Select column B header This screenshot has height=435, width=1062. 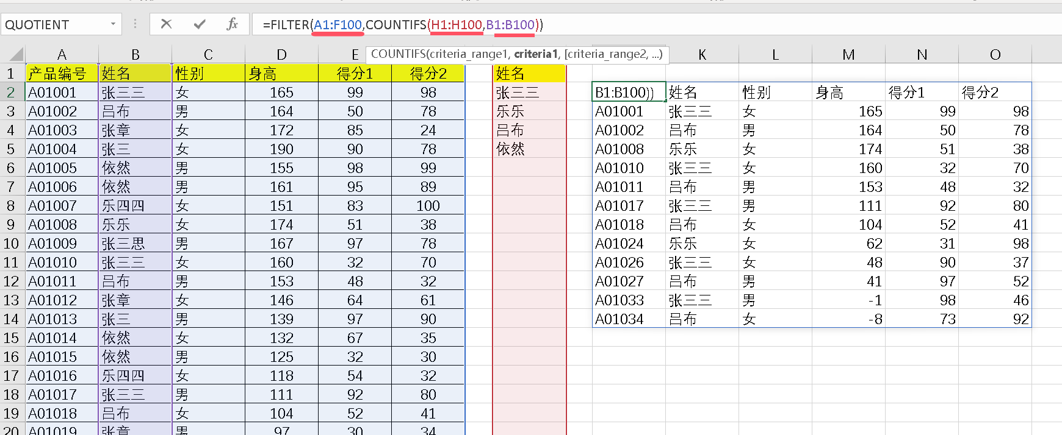[x=135, y=54]
